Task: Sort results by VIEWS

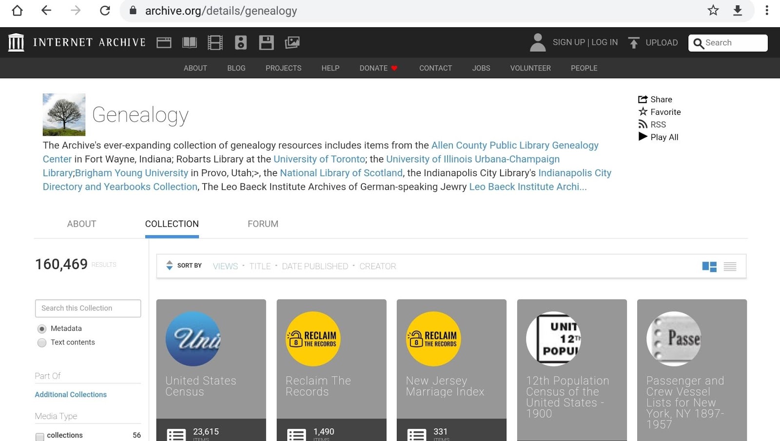Action: tap(225, 266)
